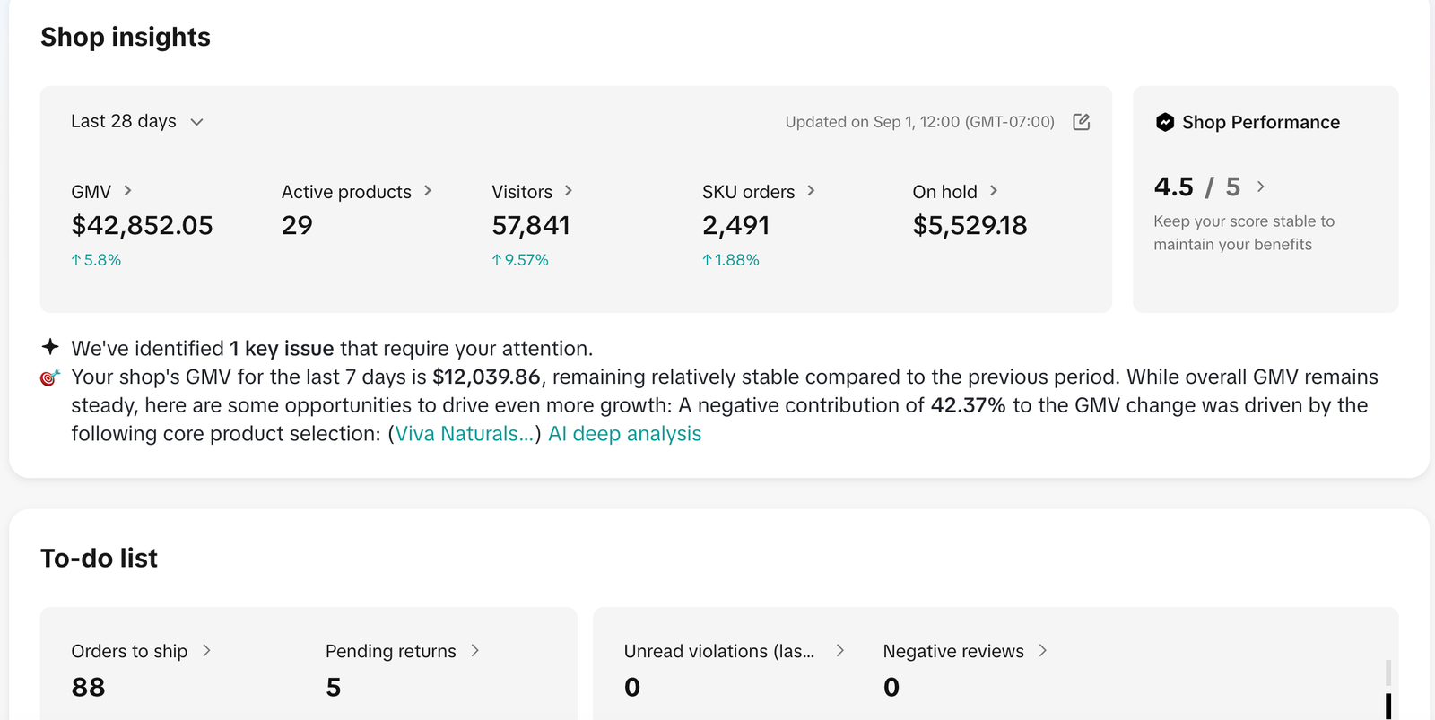
Task: Click the SKU orders value 2,491
Action: coord(735,225)
